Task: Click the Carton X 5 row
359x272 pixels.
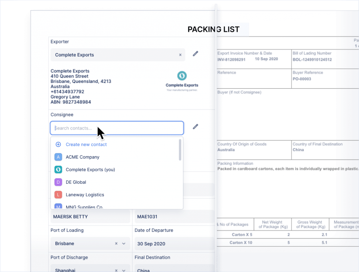Action: [x=287, y=235]
